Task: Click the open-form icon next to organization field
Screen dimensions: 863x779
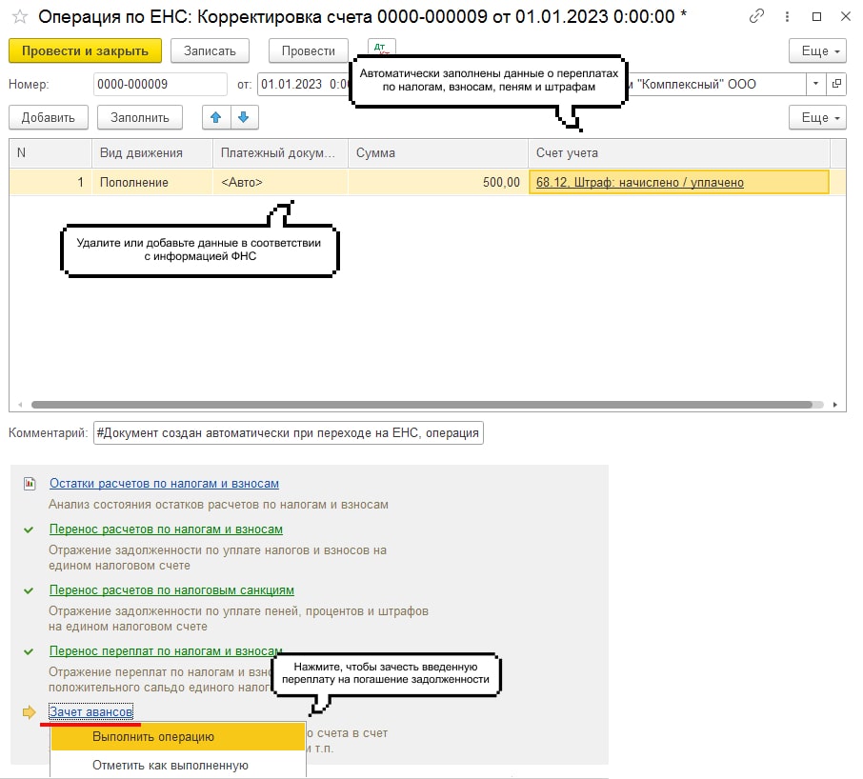Action: [x=836, y=84]
